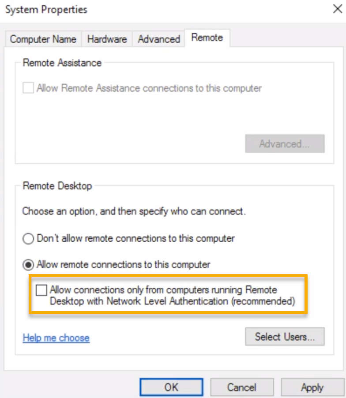
Task: Confirm with the OK button
Action: (x=171, y=387)
